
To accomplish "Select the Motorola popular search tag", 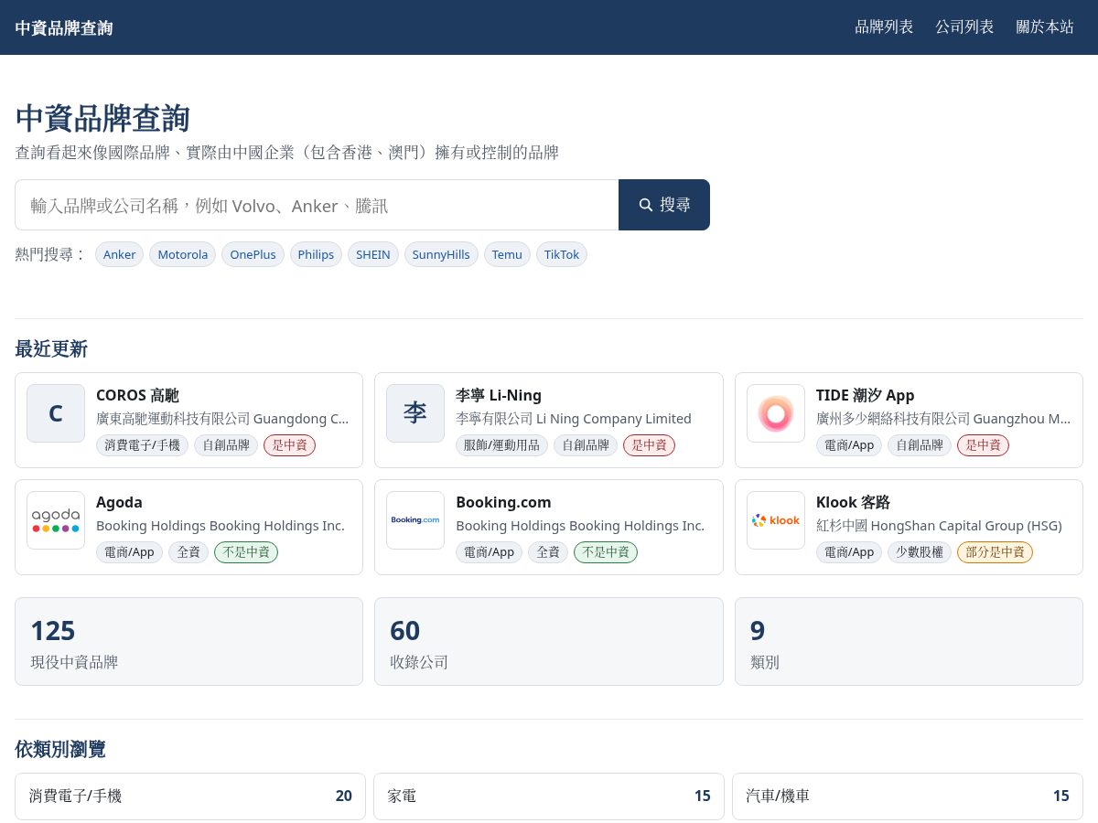I will [183, 254].
